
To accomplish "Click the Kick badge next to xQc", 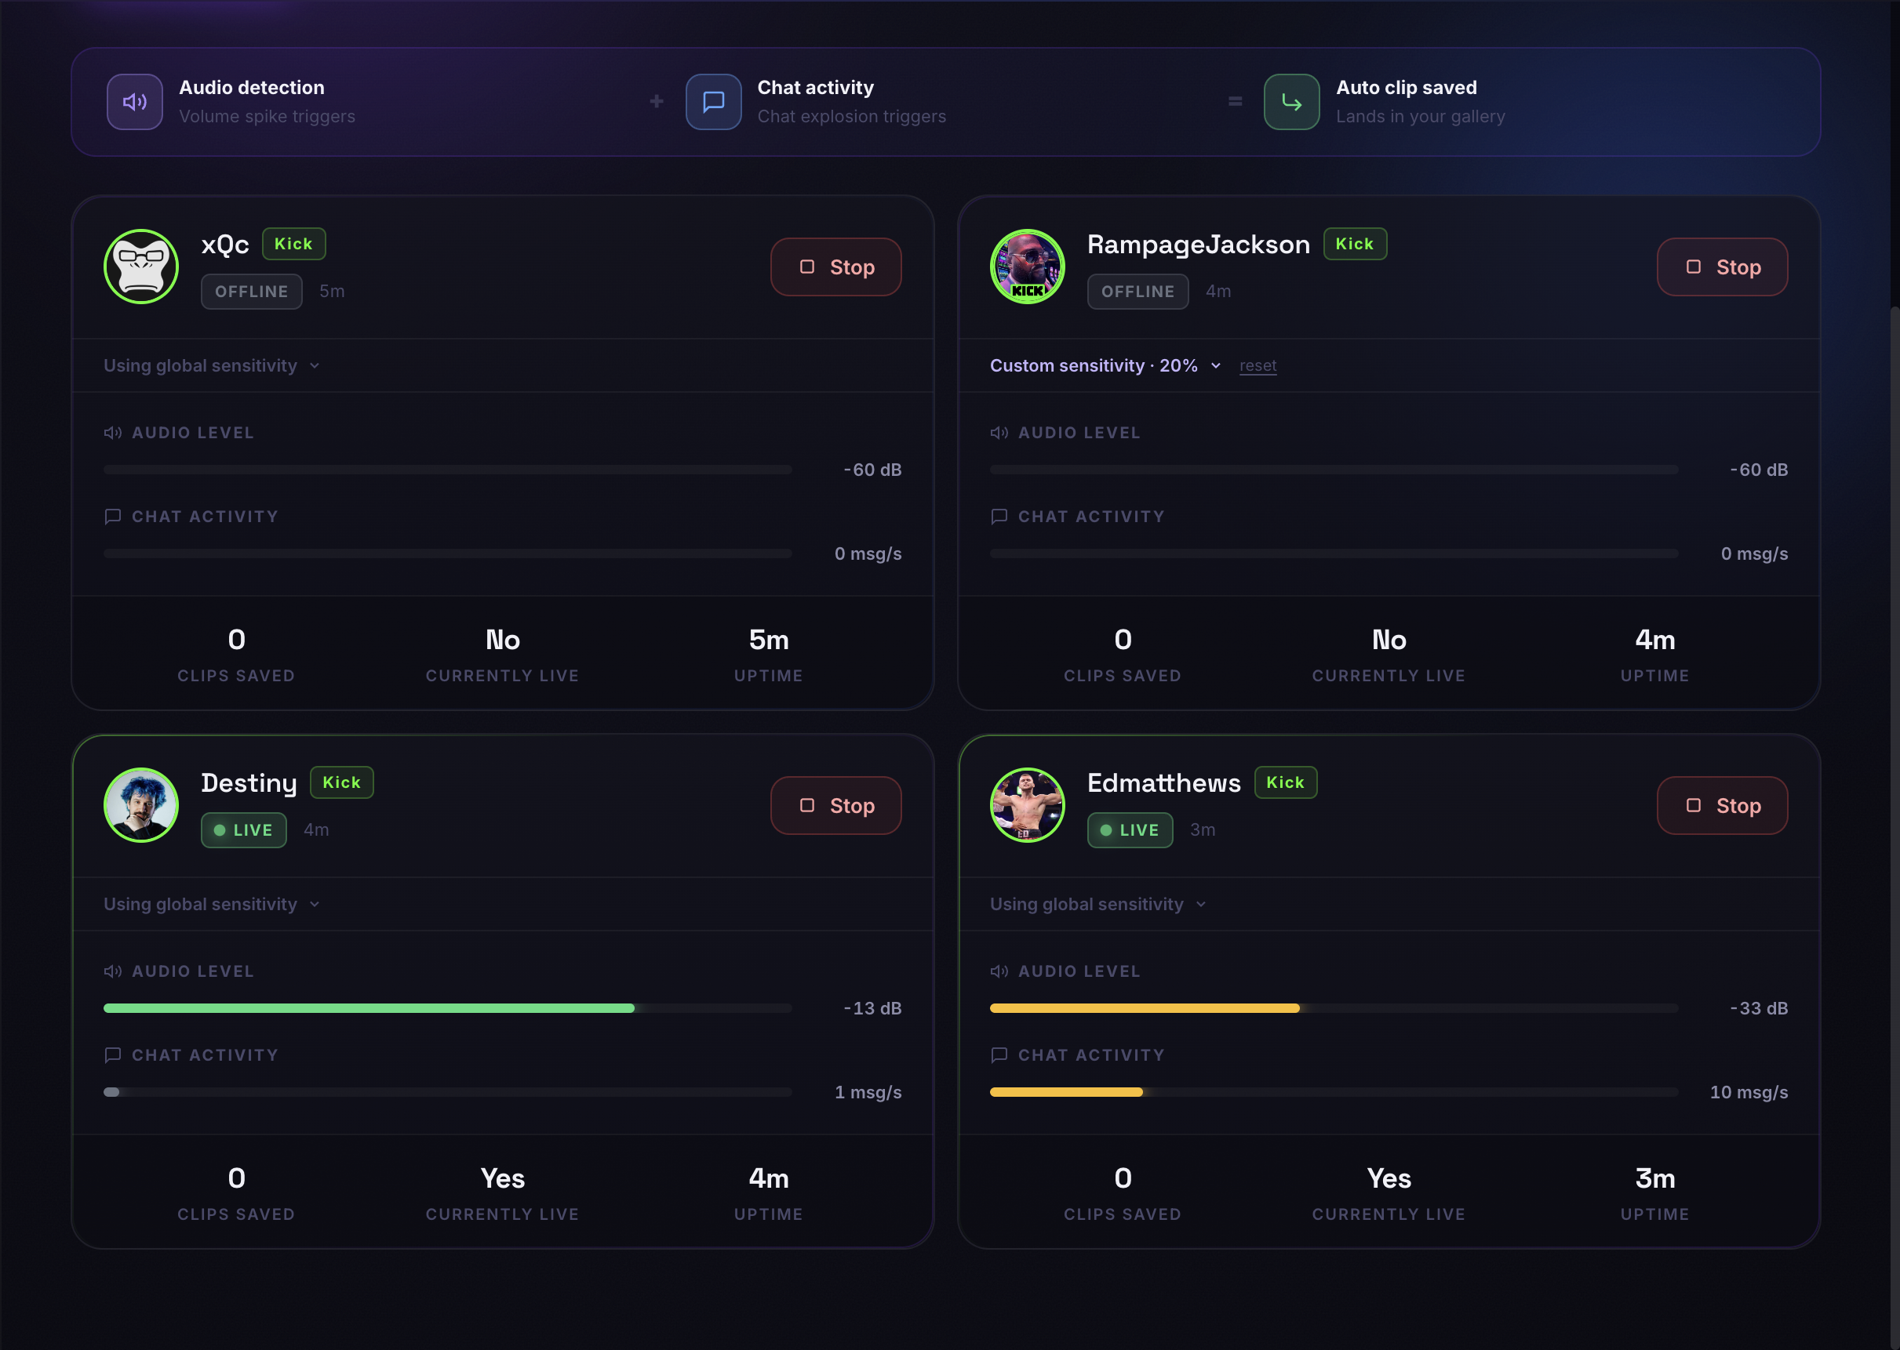I will 293,244.
